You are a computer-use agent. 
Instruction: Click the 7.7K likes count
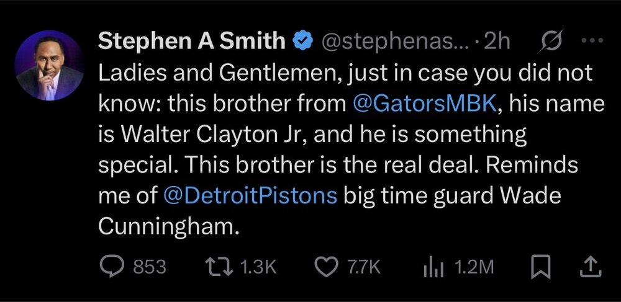coord(361,267)
